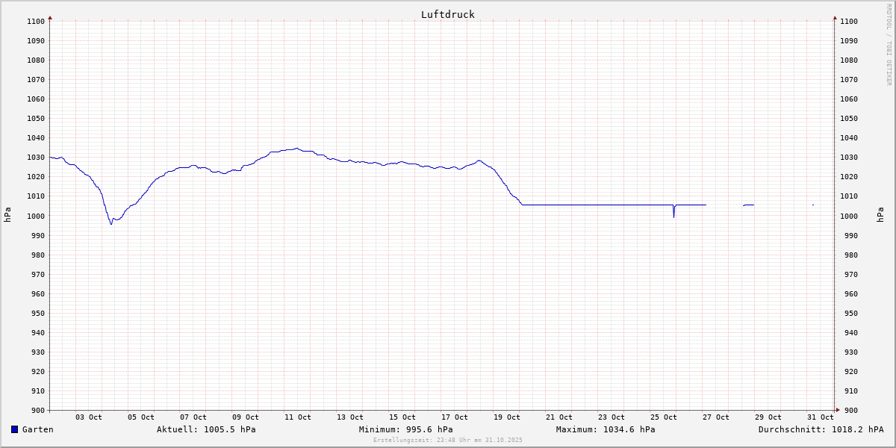Click the Minimum 995.6 hPa value
The height and width of the screenshot is (448, 896).
tap(405, 429)
